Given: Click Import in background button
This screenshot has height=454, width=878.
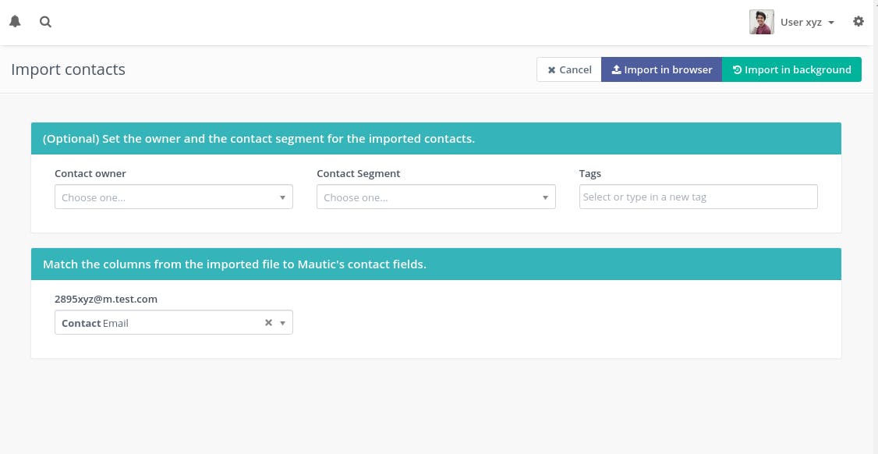Looking at the screenshot, I should [791, 69].
